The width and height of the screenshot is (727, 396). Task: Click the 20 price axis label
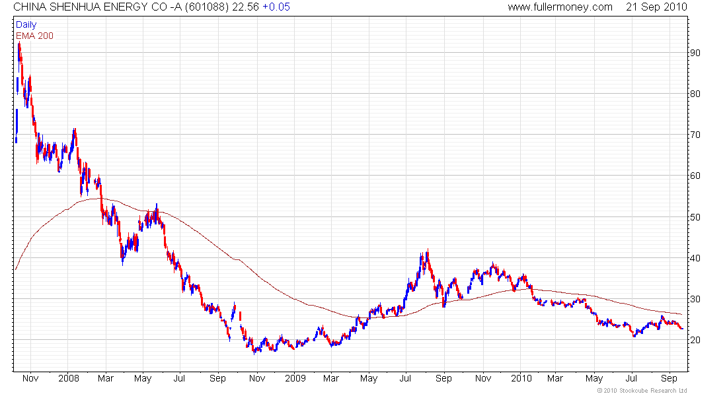click(695, 339)
